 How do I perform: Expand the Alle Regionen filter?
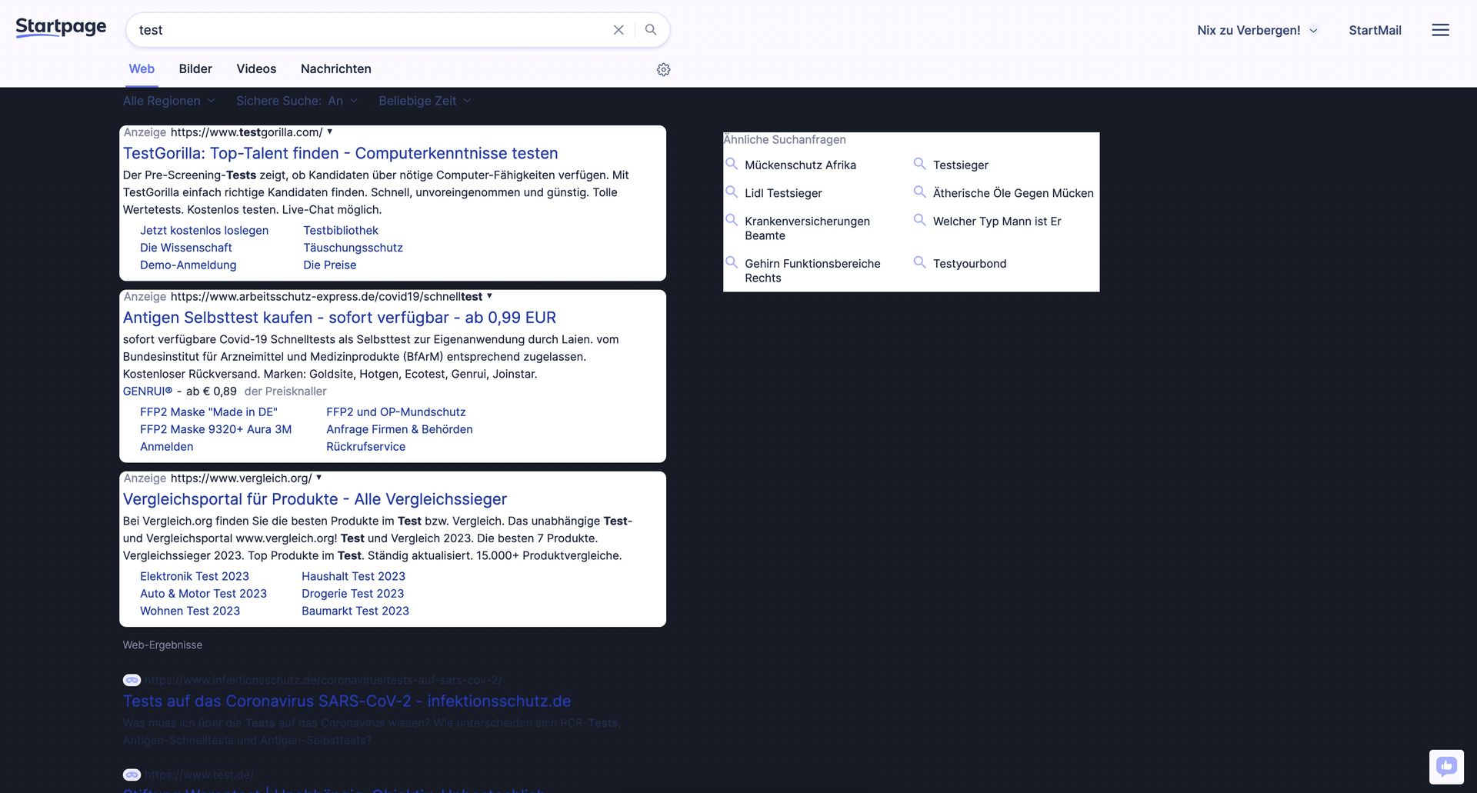point(168,101)
